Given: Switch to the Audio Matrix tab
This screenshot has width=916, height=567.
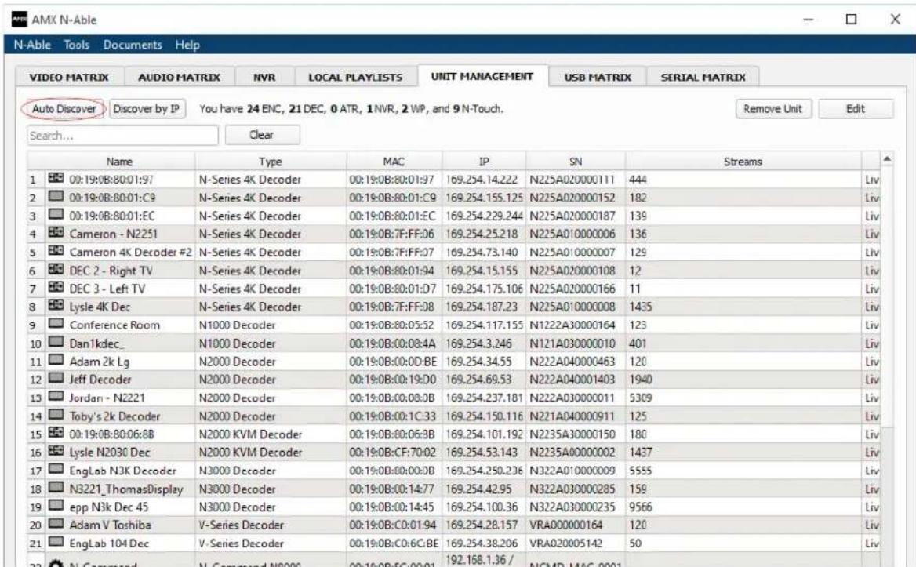Looking at the screenshot, I should click(180, 77).
